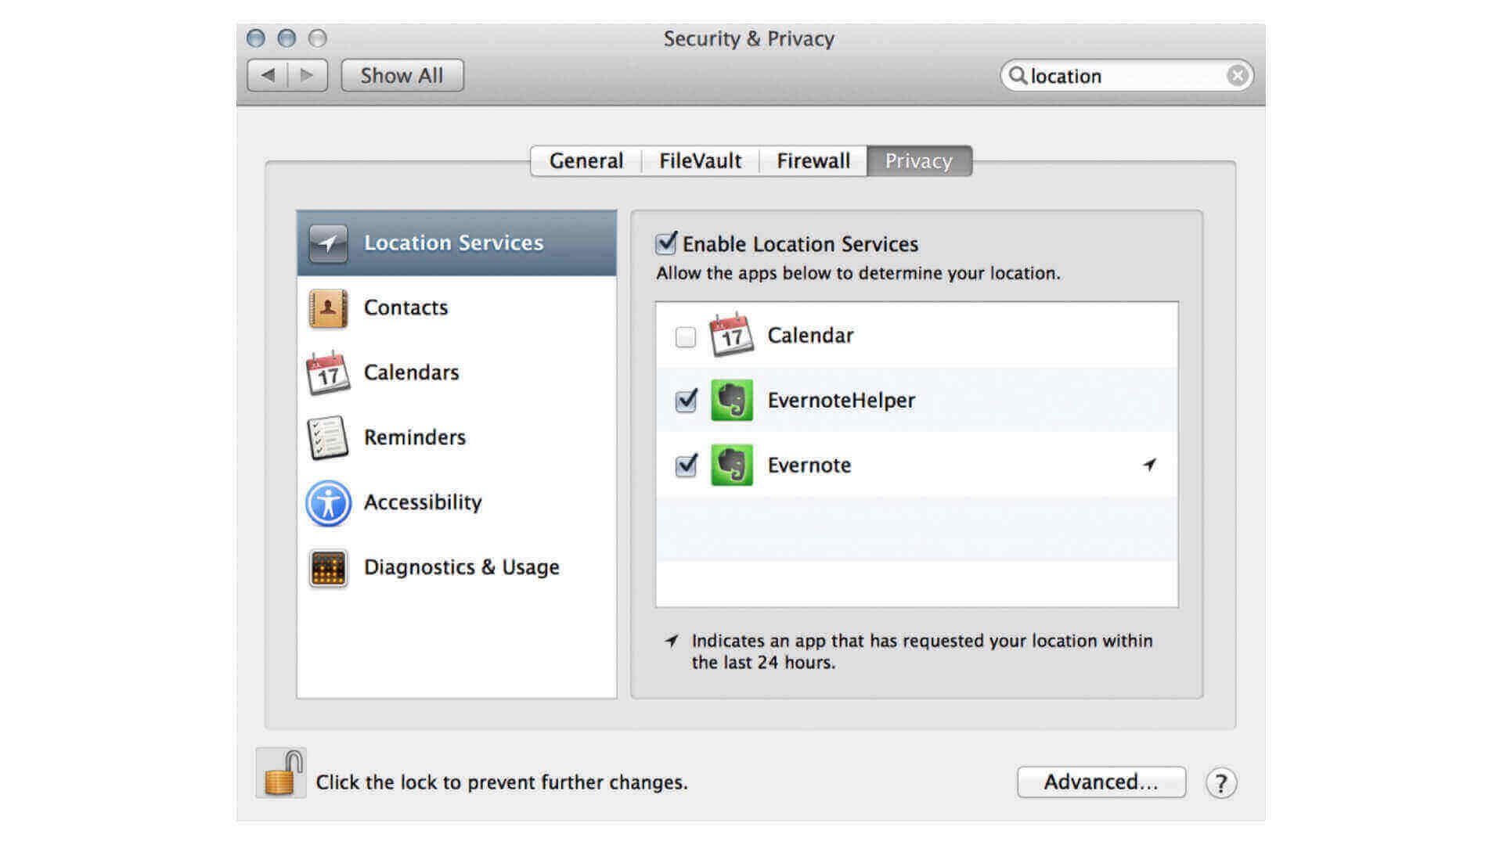The width and height of the screenshot is (1503, 845).
Task: Click the Diagnostics & Usage icon
Action: [x=326, y=567]
